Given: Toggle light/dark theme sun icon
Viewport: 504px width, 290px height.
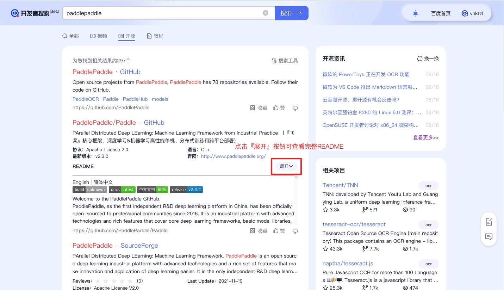Looking at the screenshot, I should click(x=416, y=13).
